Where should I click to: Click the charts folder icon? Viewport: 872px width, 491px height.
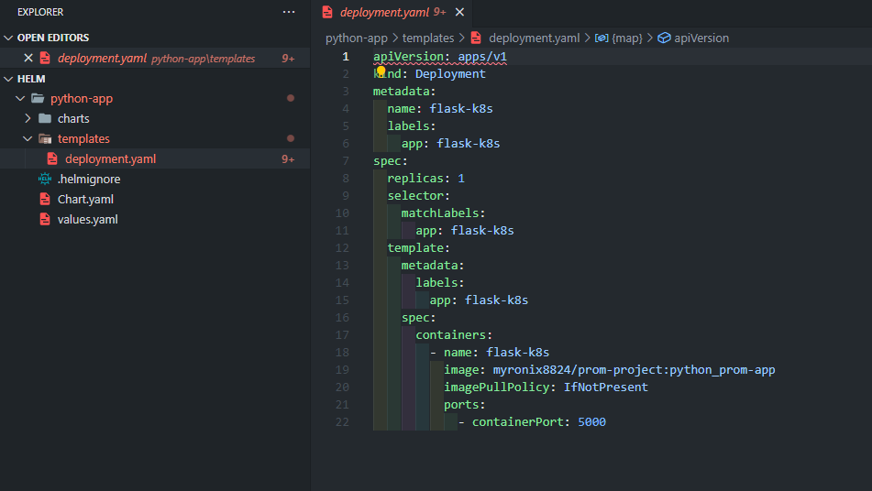point(44,118)
